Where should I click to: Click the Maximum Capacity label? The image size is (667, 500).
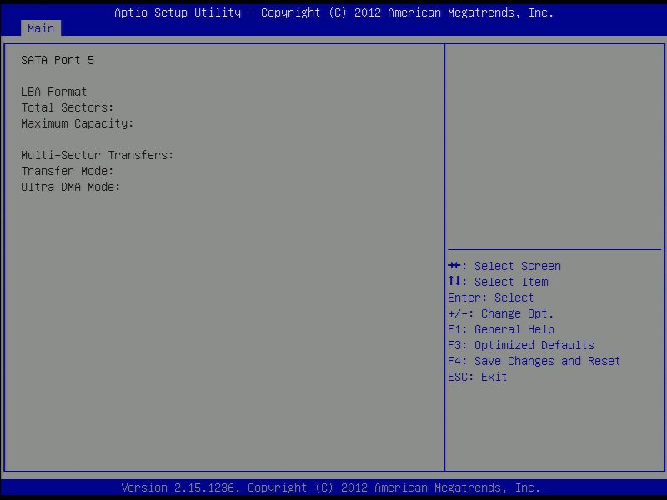tap(77, 123)
